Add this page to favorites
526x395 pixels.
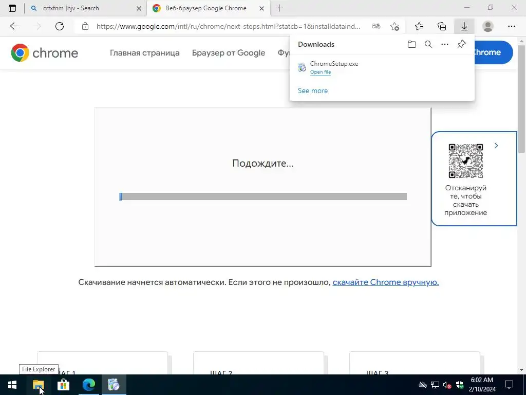click(395, 26)
